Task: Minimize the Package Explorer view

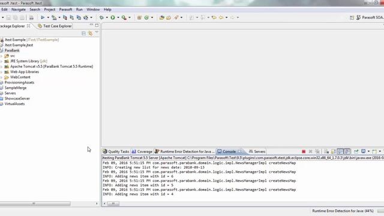Action: (x=91, y=25)
